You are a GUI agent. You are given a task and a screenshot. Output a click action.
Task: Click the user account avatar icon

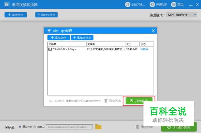(x=128, y=5)
